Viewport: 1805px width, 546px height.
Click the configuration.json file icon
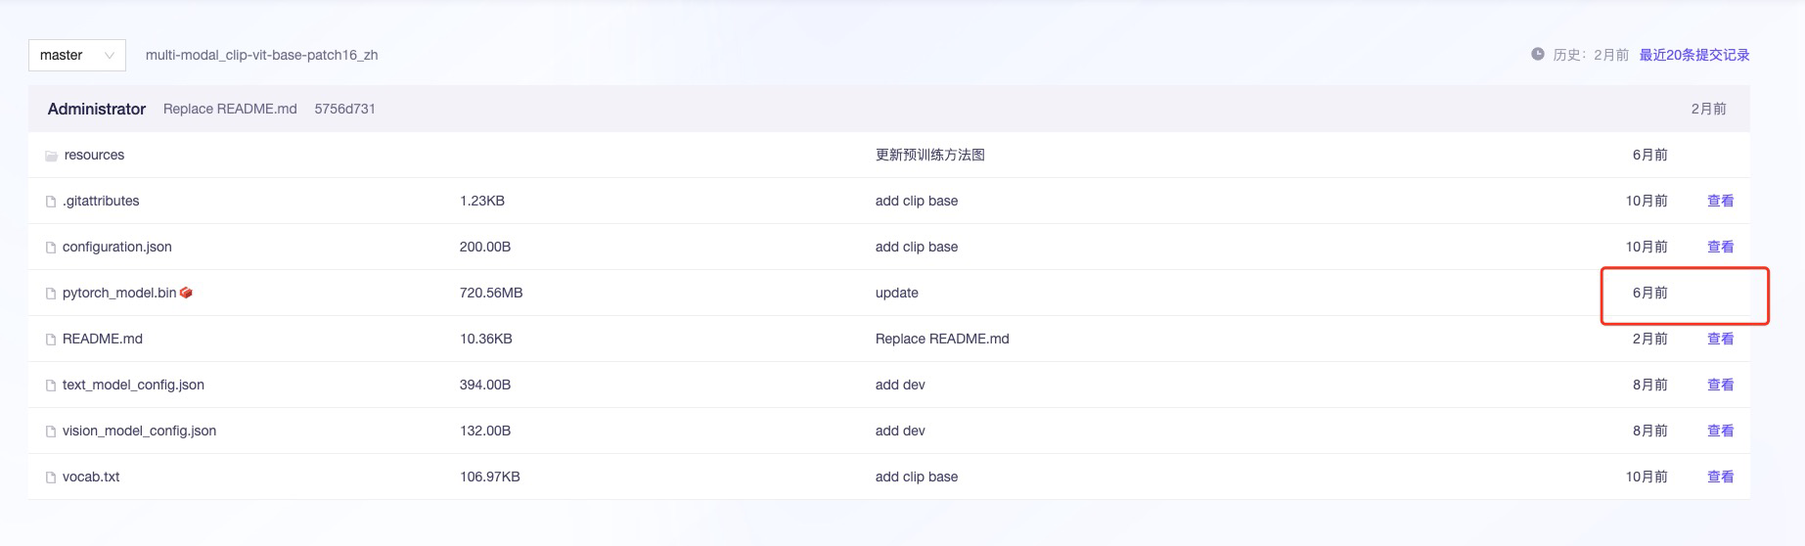pos(51,248)
